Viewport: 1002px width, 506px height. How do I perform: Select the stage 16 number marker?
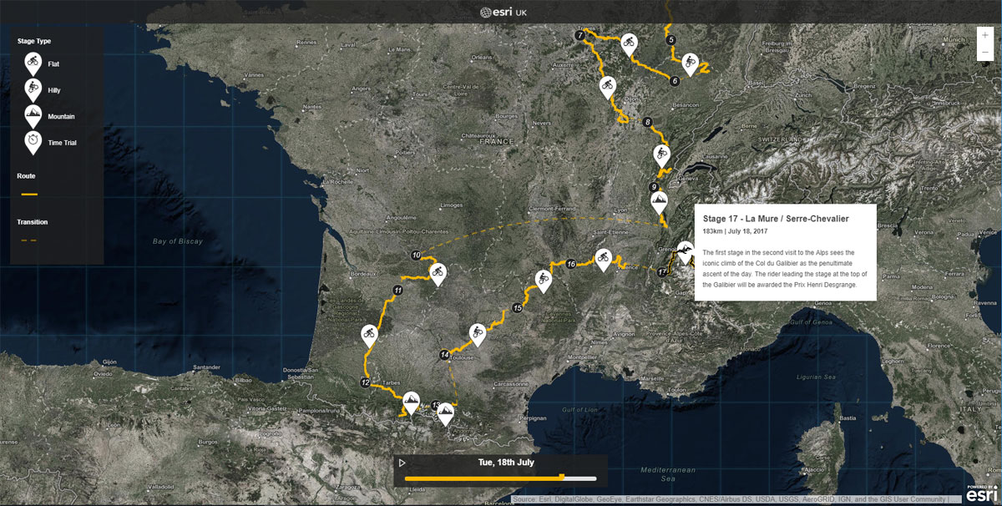pos(571,265)
